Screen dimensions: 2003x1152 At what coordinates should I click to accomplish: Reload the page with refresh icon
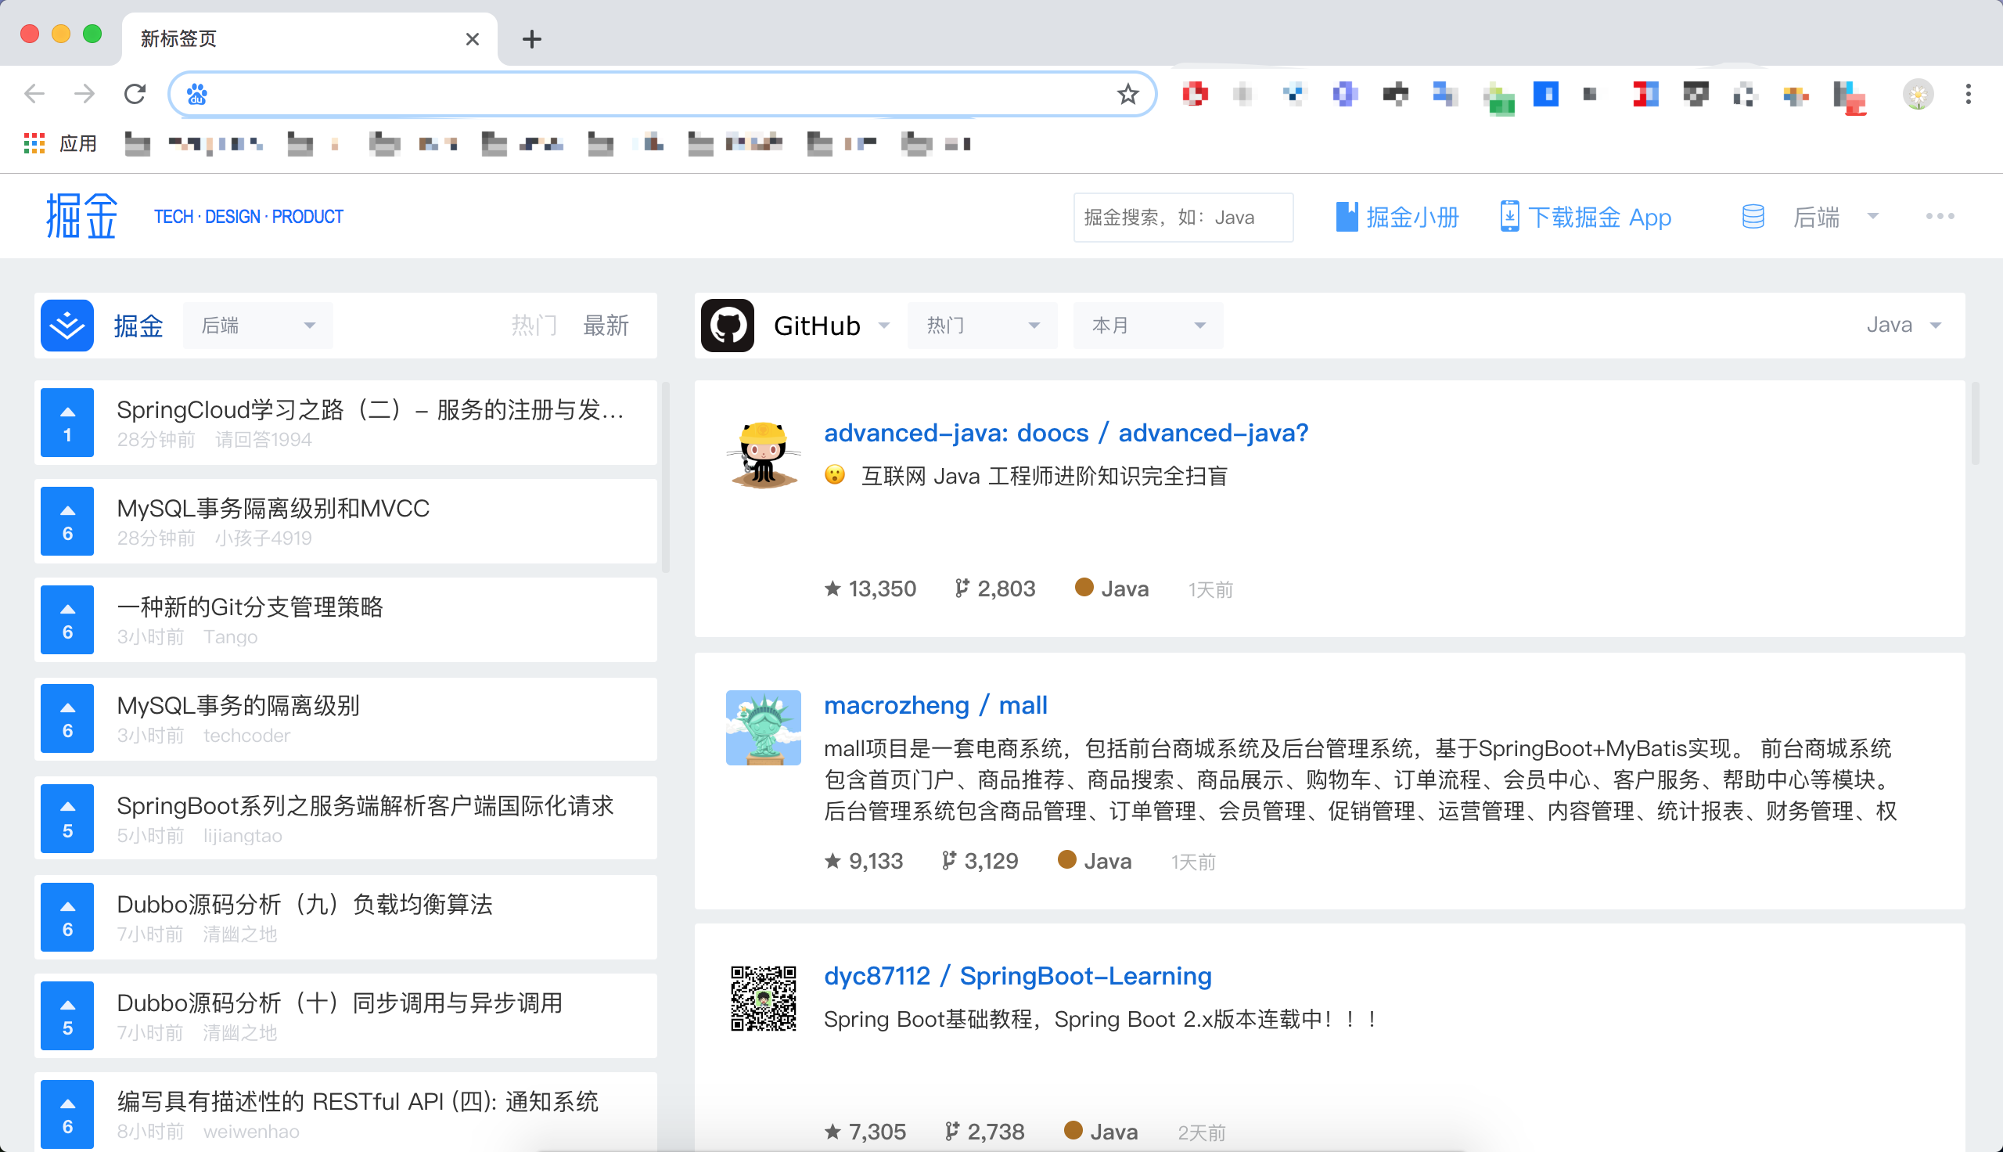[x=135, y=94]
